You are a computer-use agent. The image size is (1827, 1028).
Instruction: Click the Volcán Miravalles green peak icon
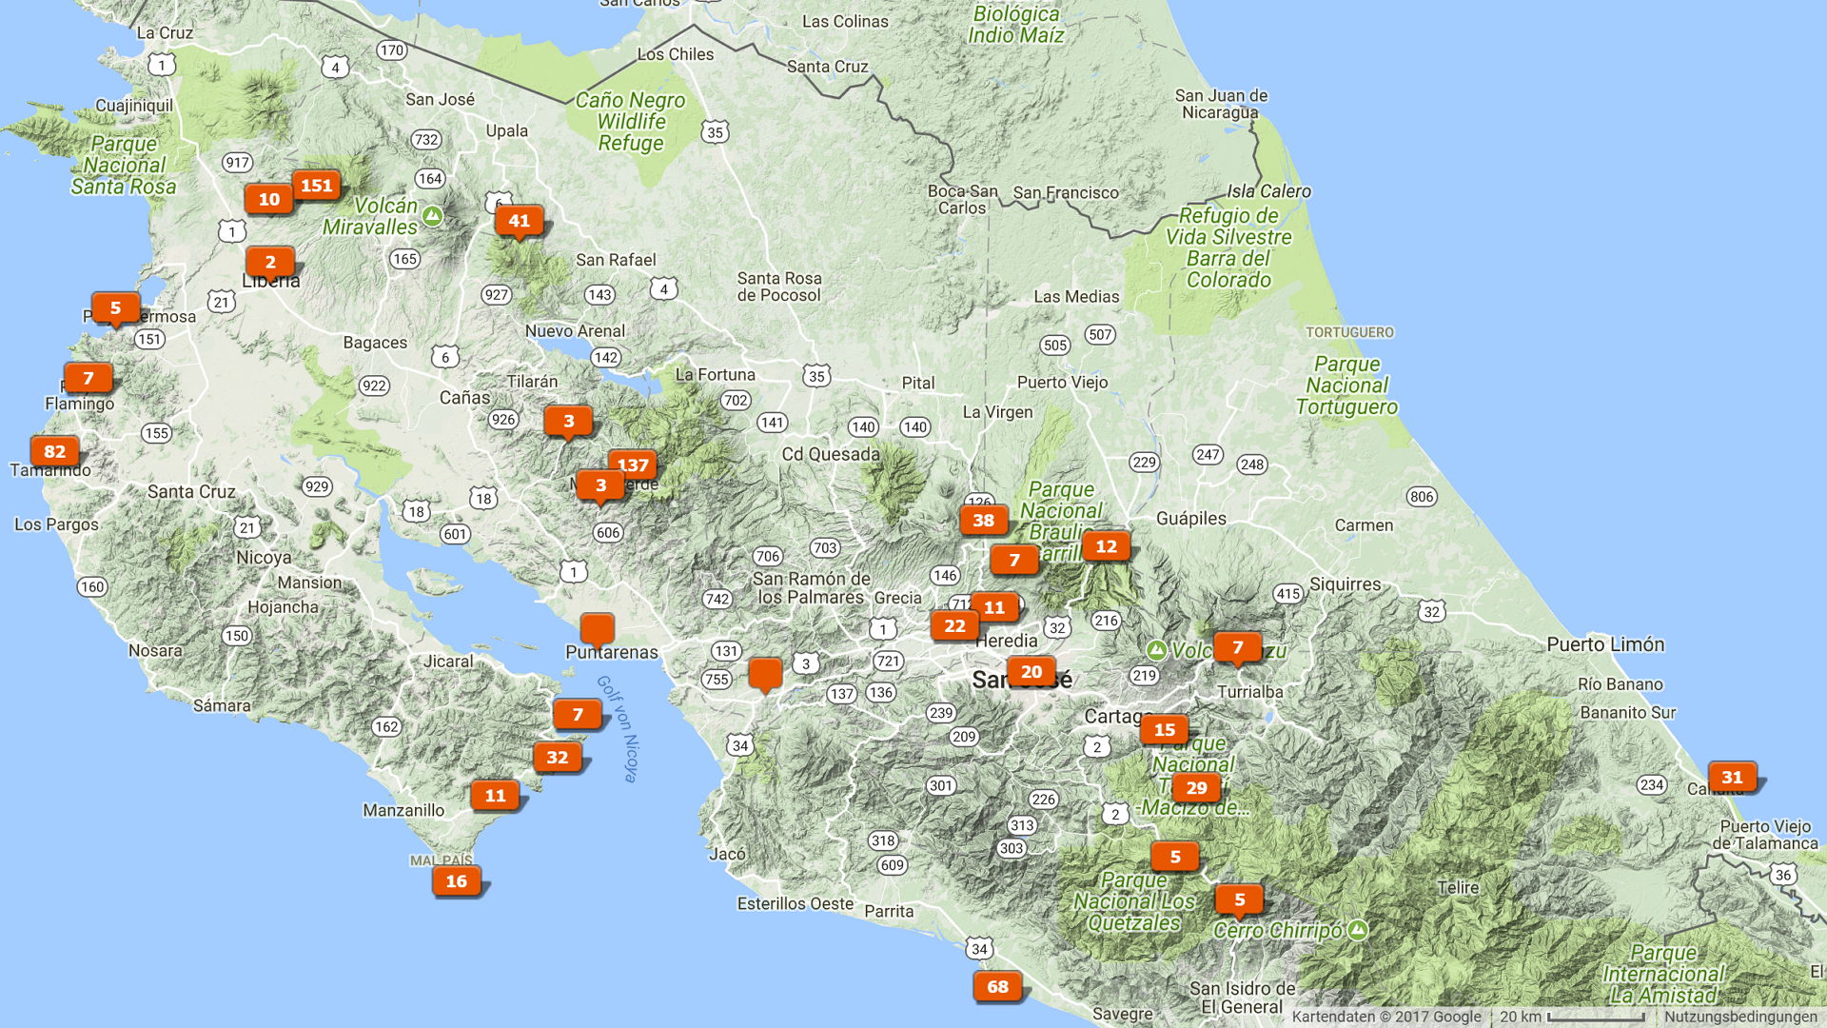coord(432,215)
